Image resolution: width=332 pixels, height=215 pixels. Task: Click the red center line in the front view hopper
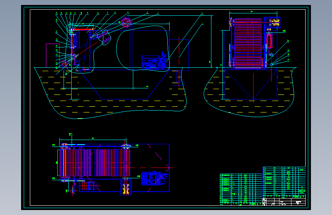click(253, 88)
